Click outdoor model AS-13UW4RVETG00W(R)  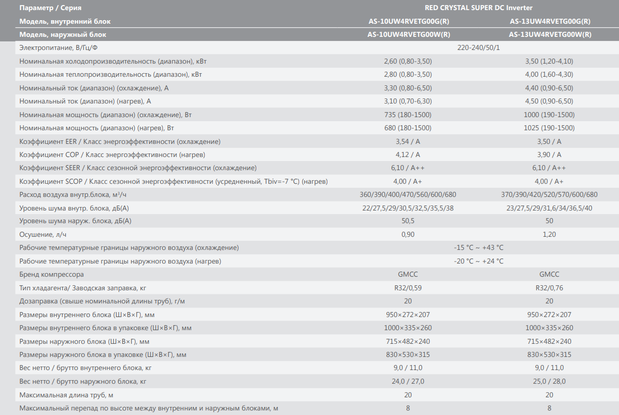click(549, 35)
